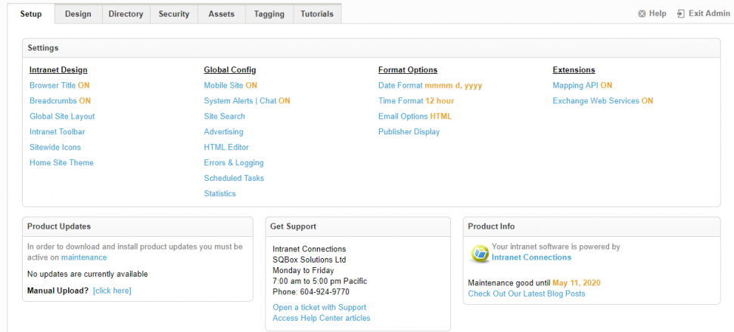
Task: Toggle the Mobile Site setting
Action: (x=230, y=85)
